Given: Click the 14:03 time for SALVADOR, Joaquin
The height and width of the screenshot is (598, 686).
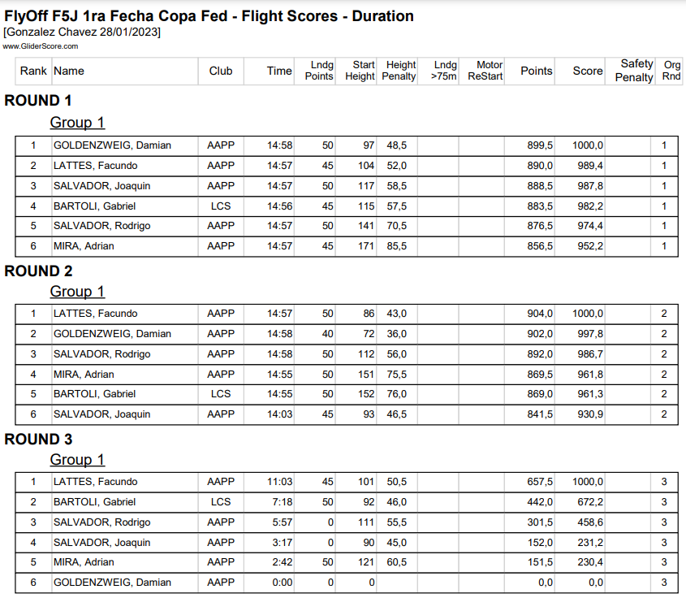Looking at the screenshot, I should (279, 414).
